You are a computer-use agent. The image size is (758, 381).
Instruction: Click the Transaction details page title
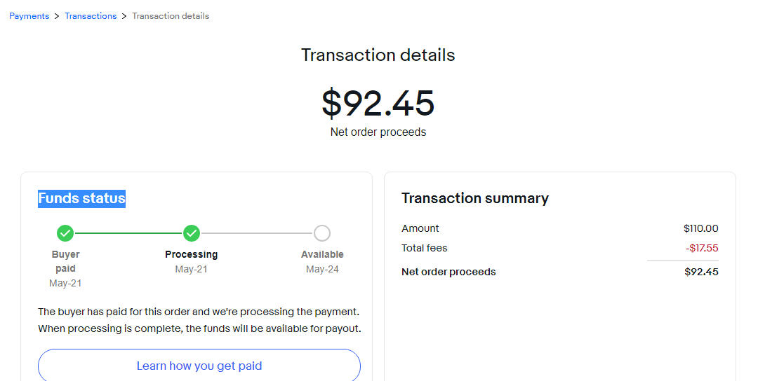[x=378, y=55]
